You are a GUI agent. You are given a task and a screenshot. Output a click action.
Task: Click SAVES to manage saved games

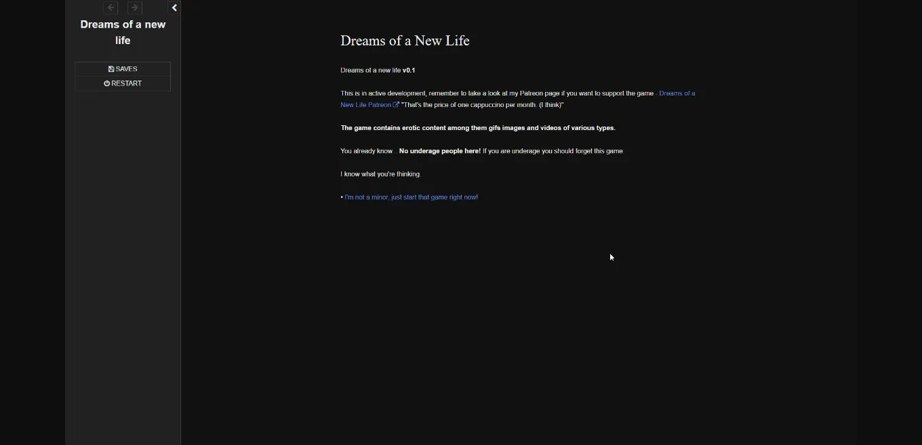pos(123,68)
